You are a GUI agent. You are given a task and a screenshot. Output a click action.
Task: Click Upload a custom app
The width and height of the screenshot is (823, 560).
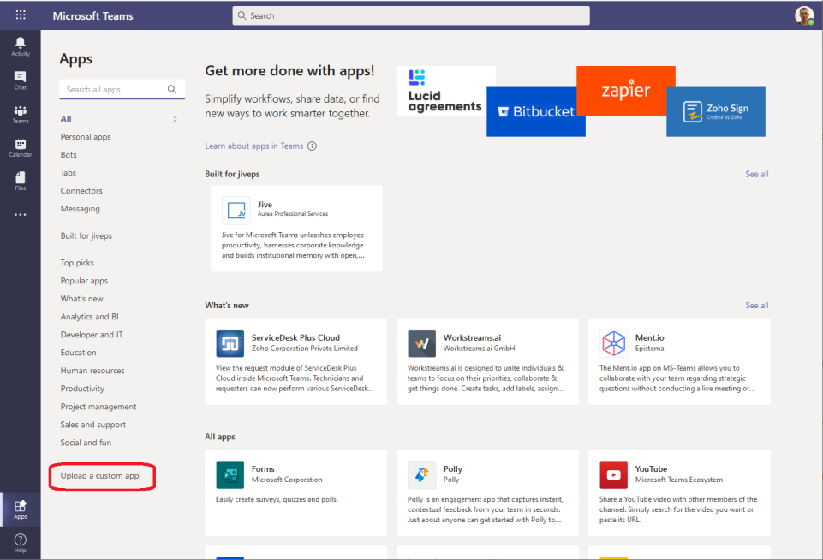pos(99,475)
